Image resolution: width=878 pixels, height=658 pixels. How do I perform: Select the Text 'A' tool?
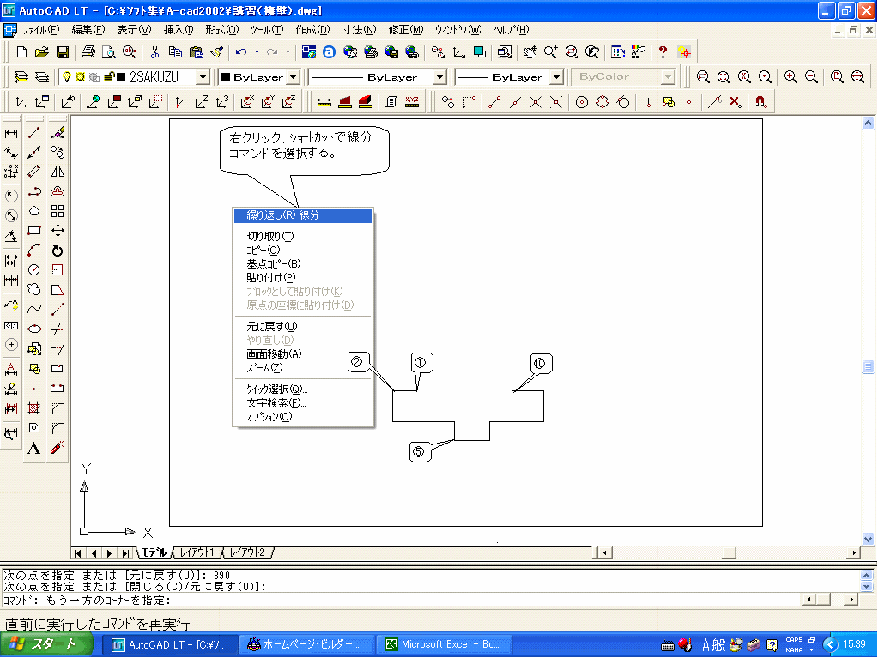pyautogui.click(x=34, y=448)
